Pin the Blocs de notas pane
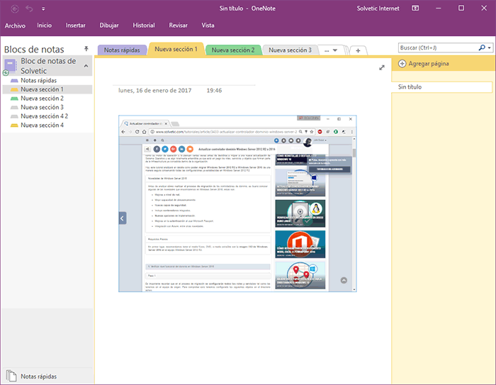Image resolution: width=496 pixels, height=385 pixels. click(x=86, y=48)
